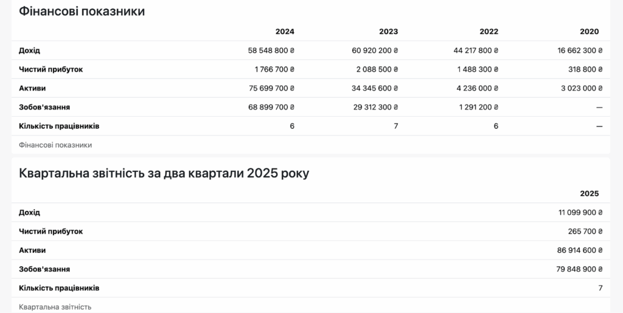Select the 2020 column header
The height and width of the screenshot is (313, 623).
click(589, 32)
